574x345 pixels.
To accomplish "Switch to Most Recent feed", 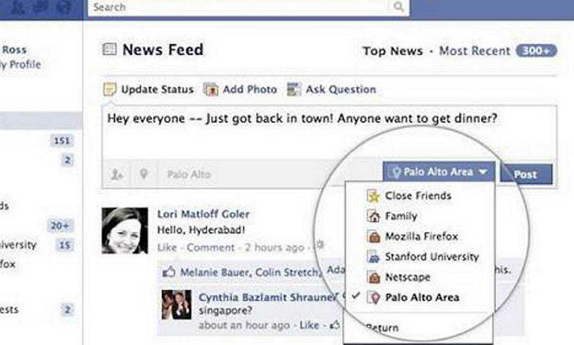I will [475, 51].
